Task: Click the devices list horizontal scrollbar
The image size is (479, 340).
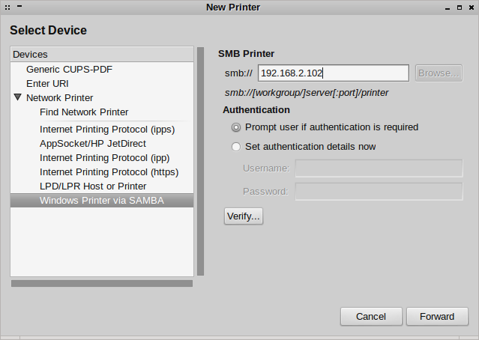Action: [x=102, y=283]
